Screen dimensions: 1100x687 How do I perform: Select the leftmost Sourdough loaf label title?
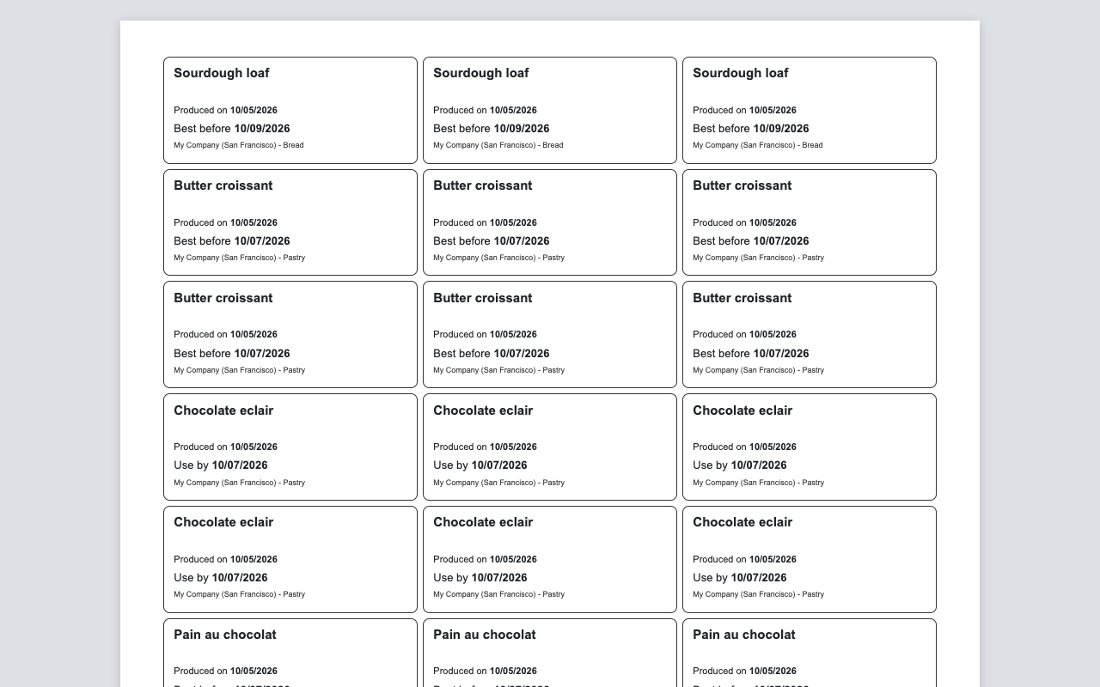point(221,73)
